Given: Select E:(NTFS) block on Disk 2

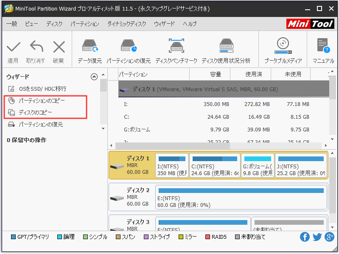Looking at the screenshot, I should point(241,197).
